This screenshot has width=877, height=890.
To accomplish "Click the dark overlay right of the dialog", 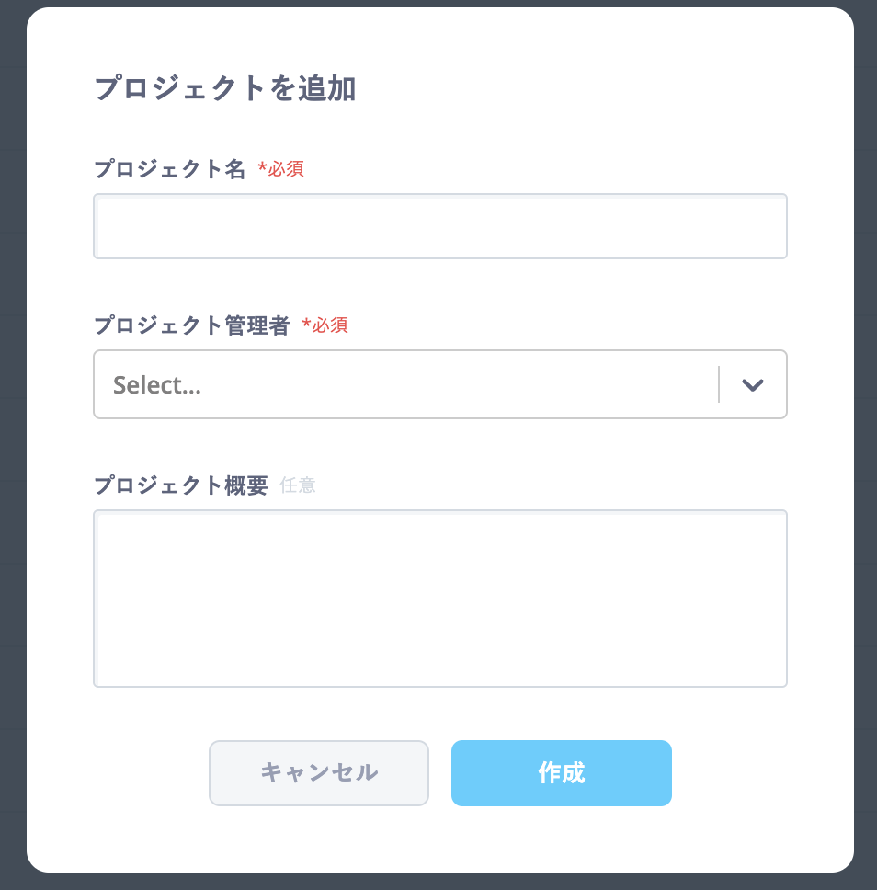I will click(x=866, y=441).
